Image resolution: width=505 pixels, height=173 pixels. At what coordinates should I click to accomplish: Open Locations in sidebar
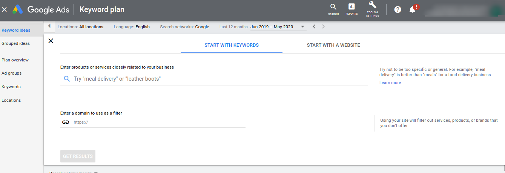click(11, 100)
